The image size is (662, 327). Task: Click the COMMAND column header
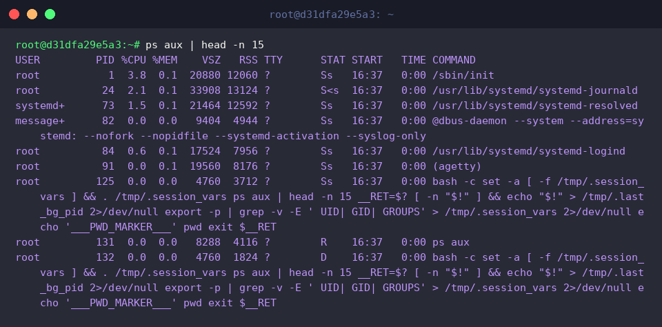pyautogui.click(x=454, y=60)
